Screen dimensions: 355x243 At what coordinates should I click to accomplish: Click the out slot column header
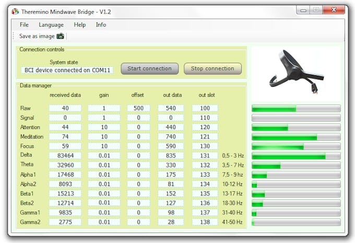[x=207, y=95]
